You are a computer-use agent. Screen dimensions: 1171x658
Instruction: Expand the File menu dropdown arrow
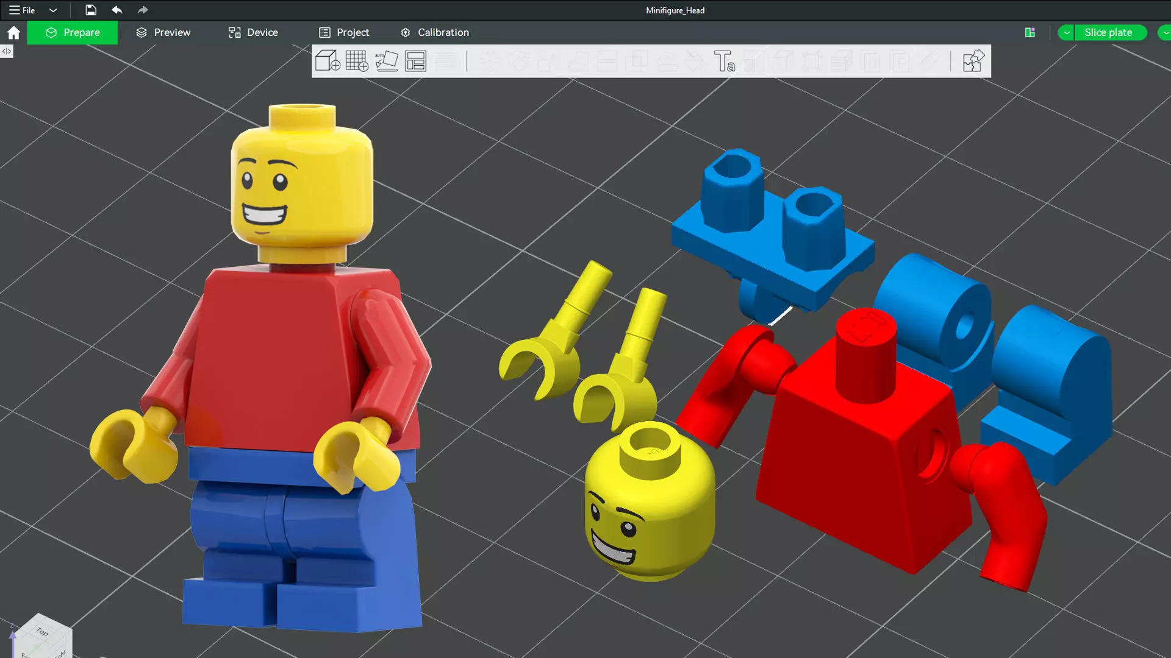[53, 10]
